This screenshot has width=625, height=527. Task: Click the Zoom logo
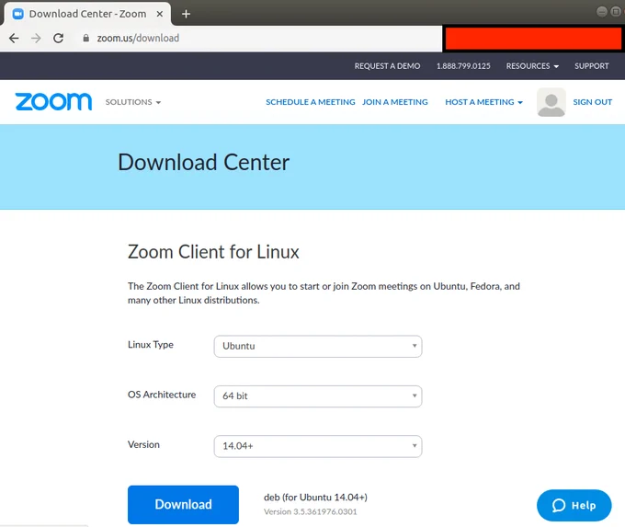(53, 102)
